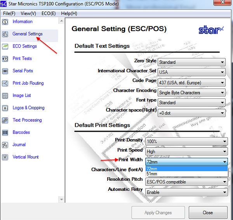Image resolution: width=233 pixels, height=220 pixels.
Task: Expand the Code Page dropdown
Action: pyautogui.click(x=191, y=82)
